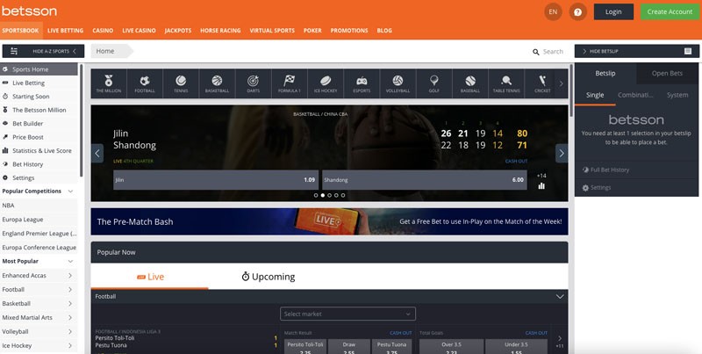The height and width of the screenshot is (354, 702).
Task: Open Live Betting in top navigation
Action: (x=65, y=31)
